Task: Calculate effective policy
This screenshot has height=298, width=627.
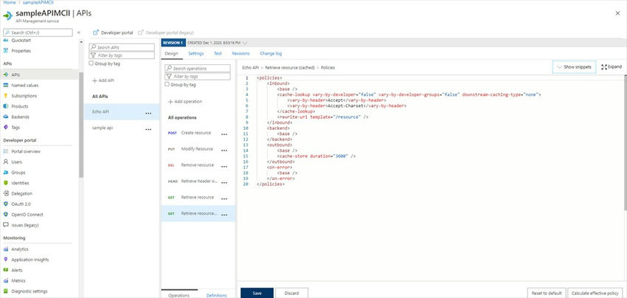Action: tap(595, 293)
